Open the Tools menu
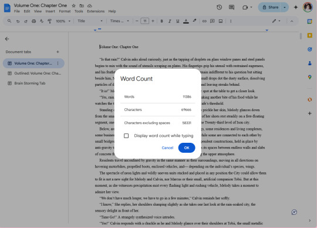317x228 pixels. [79, 11]
